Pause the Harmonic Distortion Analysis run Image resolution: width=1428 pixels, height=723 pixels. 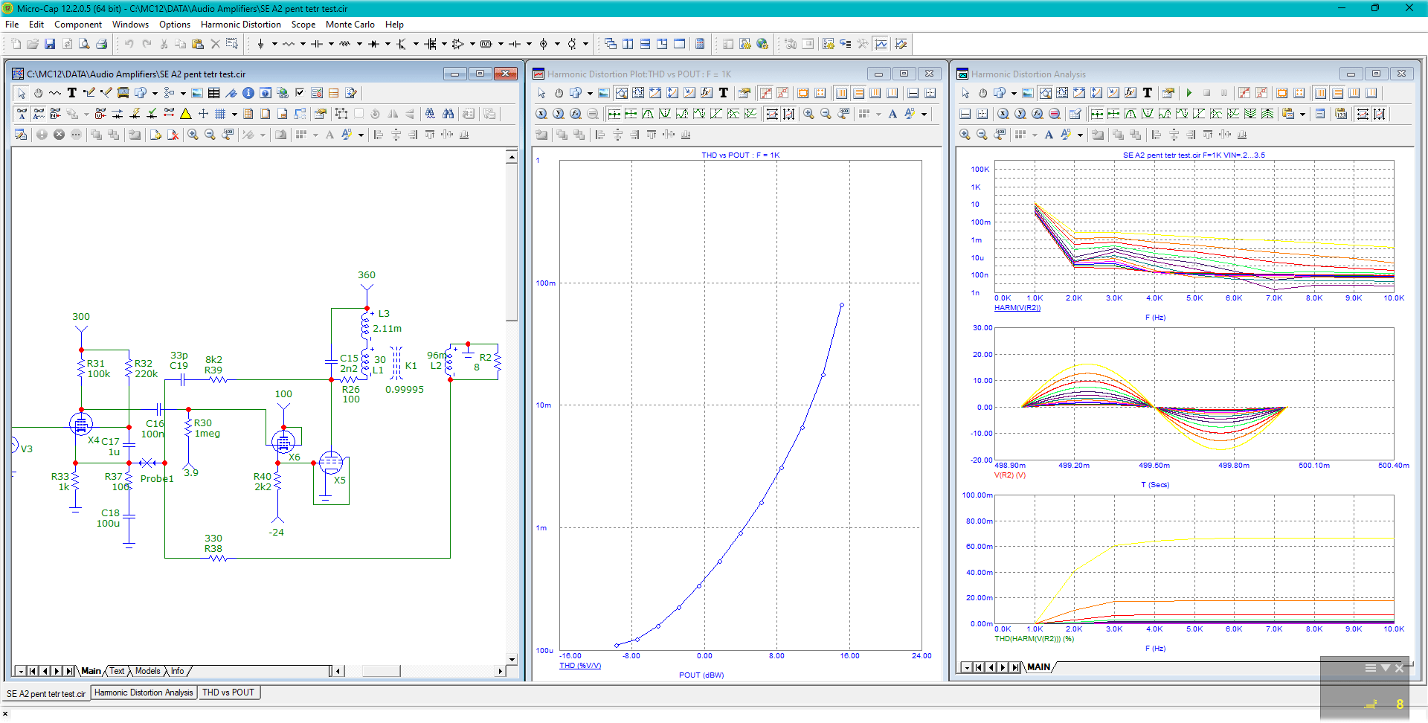tap(1223, 93)
